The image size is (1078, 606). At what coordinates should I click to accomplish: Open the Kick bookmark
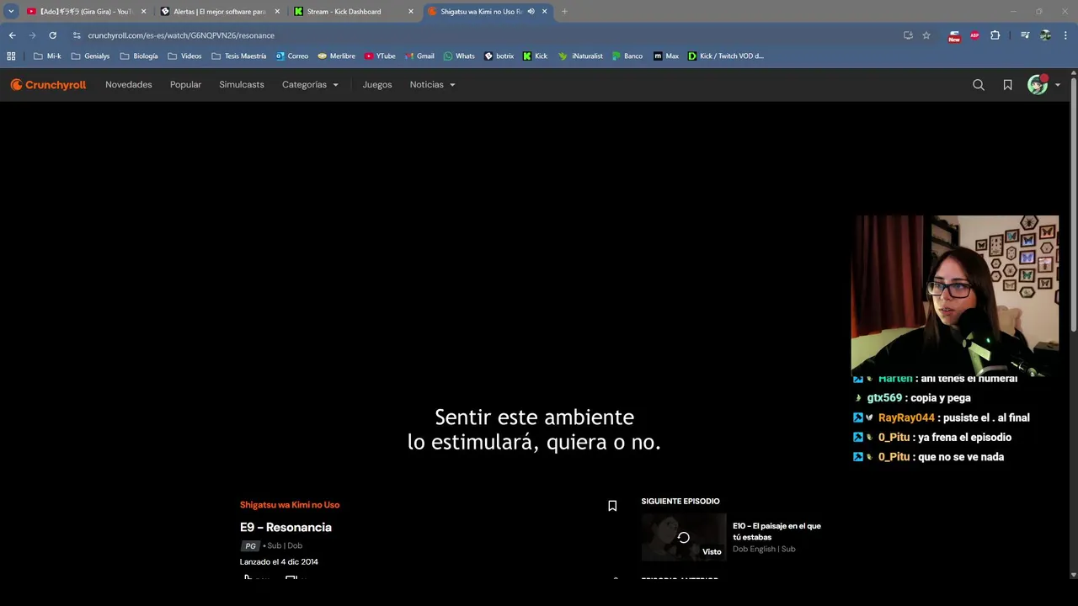[535, 56]
